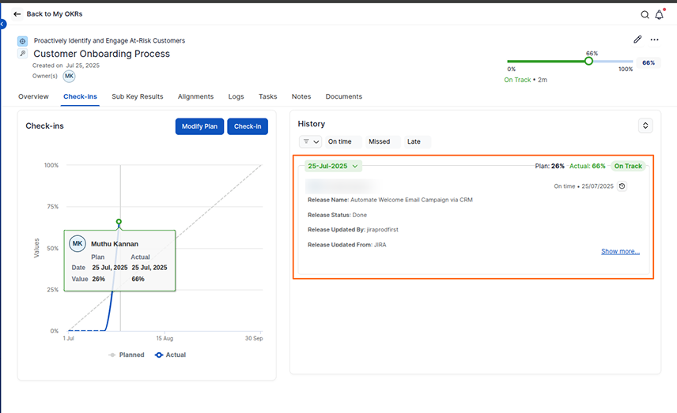Image resolution: width=677 pixels, height=413 pixels.
Task: Click the 66% progress value box
Action: coord(649,63)
